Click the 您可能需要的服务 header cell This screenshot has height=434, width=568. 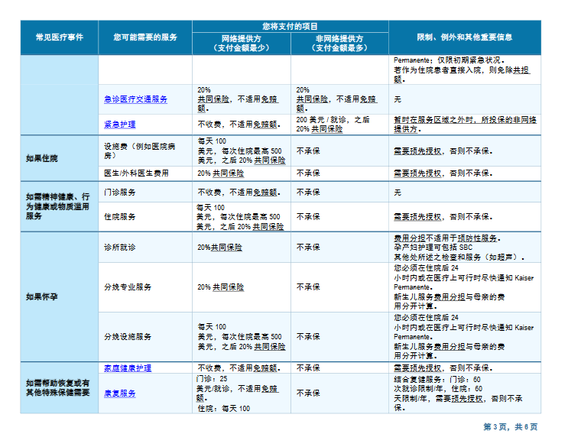(x=145, y=37)
